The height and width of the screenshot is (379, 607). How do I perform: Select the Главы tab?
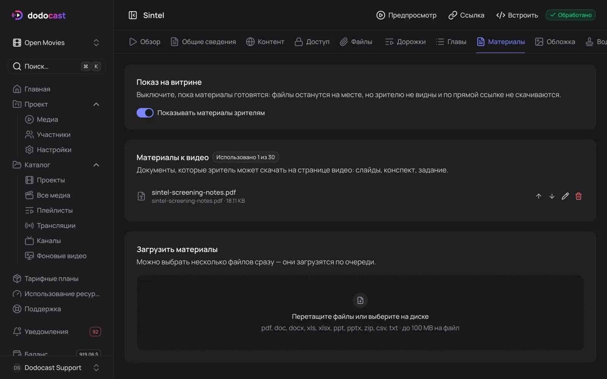point(451,42)
